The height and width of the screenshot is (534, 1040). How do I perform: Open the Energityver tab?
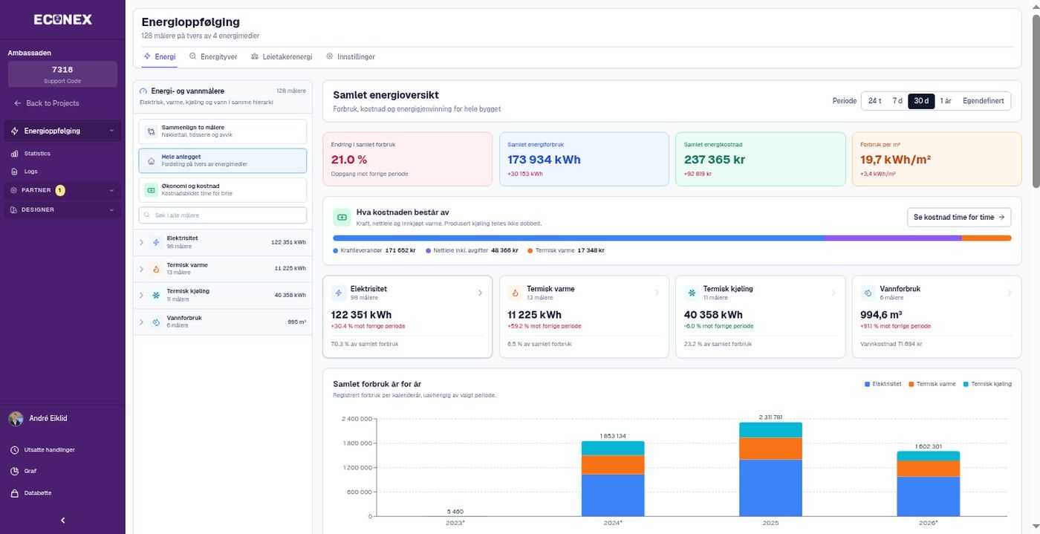pyautogui.click(x=213, y=56)
